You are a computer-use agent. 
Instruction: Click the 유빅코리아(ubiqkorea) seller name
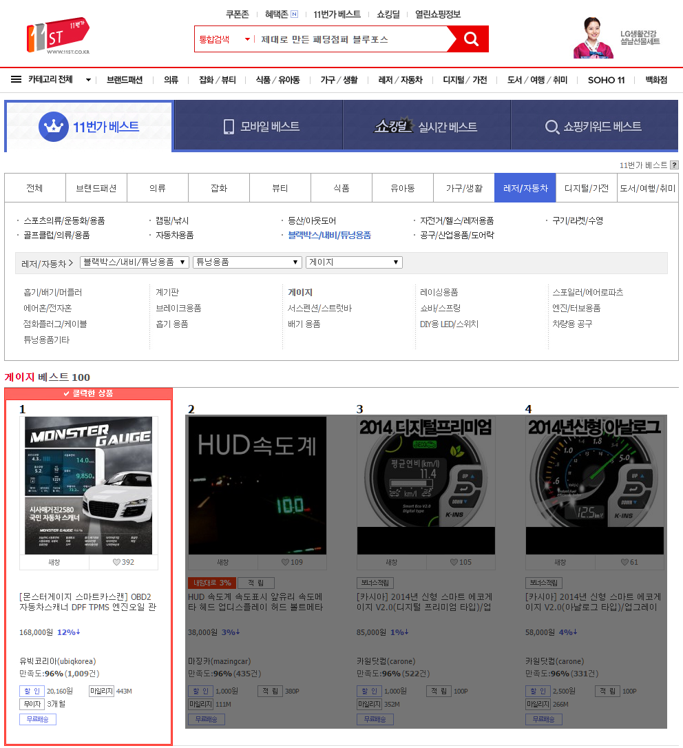click(58, 661)
